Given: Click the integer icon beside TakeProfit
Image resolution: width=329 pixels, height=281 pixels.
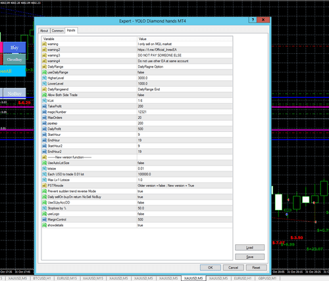Looking at the screenshot, I should pyautogui.click(x=45, y=106).
